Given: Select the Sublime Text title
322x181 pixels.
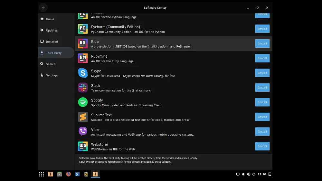Looking at the screenshot, I should point(101,115).
